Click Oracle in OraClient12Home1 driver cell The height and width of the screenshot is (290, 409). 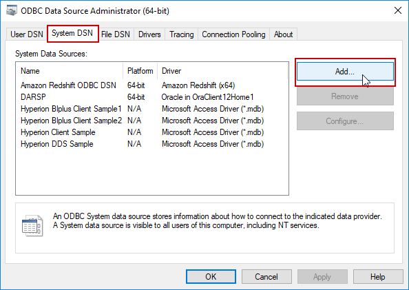click(208, 97)
